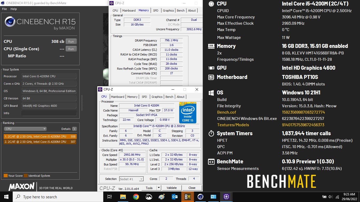Click the Processor field Intel Core i5-4200M CPU
The width and height of the screenshot is (360, 202).
pos(49,76)
